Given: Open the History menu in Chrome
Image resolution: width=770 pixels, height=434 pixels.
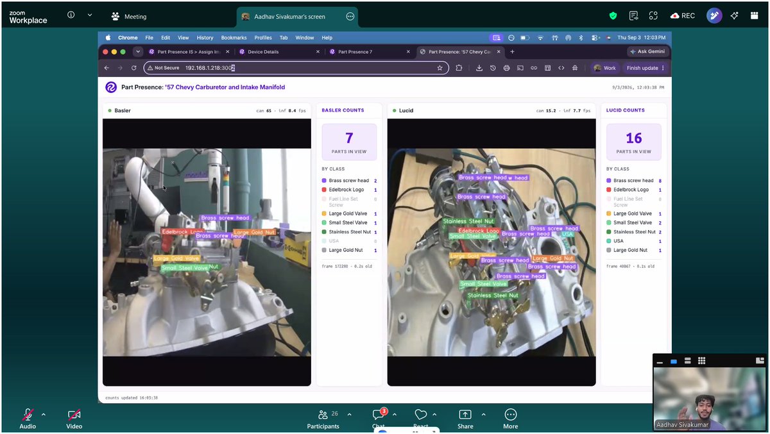Looking at the screenshot, I should point(205,38).
